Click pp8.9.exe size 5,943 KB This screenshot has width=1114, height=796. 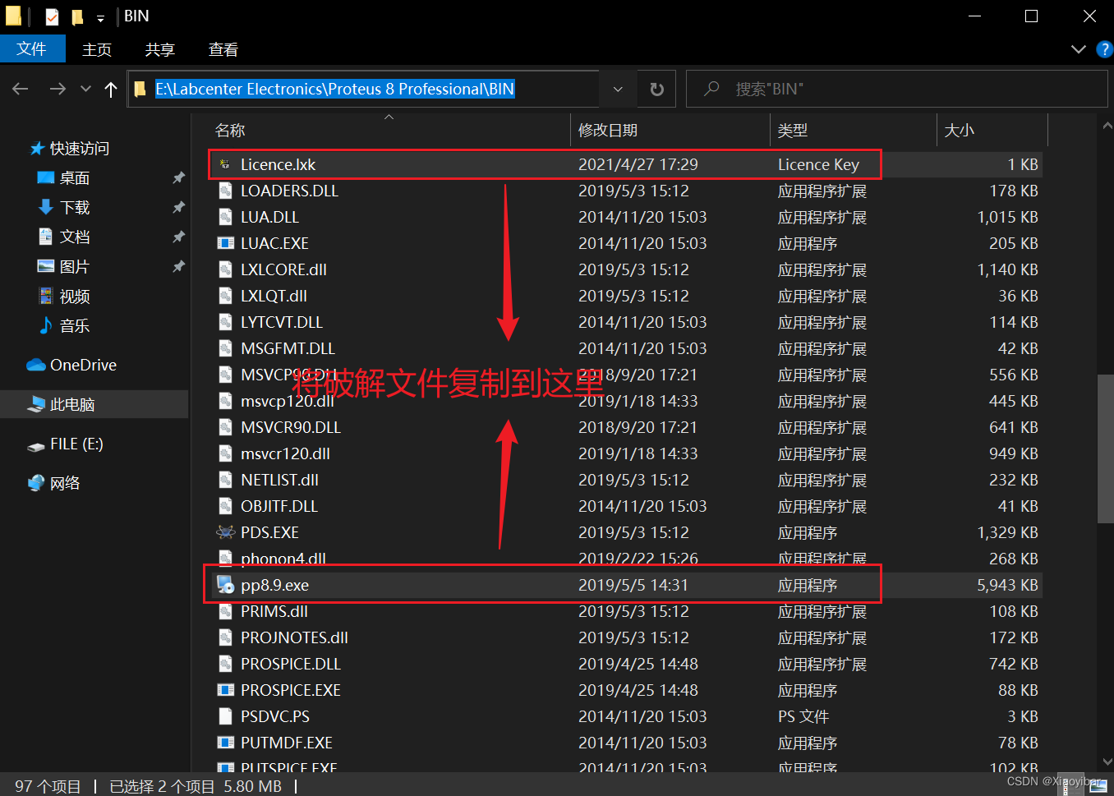(x=1007, y=585)
